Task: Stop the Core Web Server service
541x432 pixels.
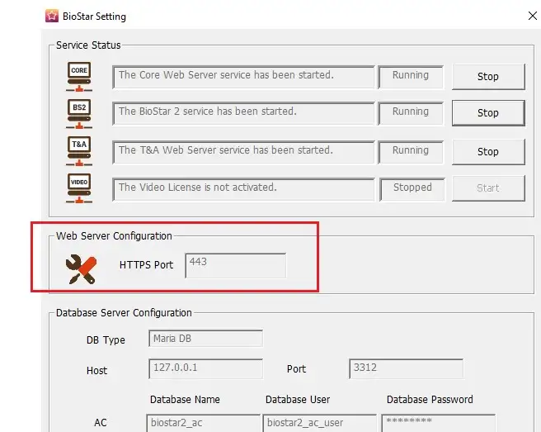Action: pyautogui.click(x=488, y=76)
